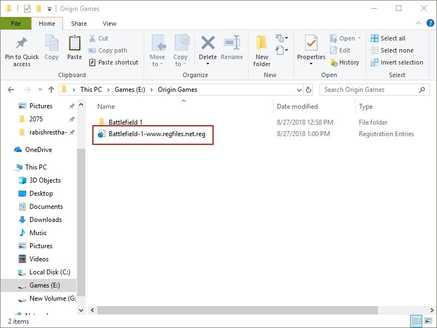Click the Rename icon in Organize group

(232, 44)
